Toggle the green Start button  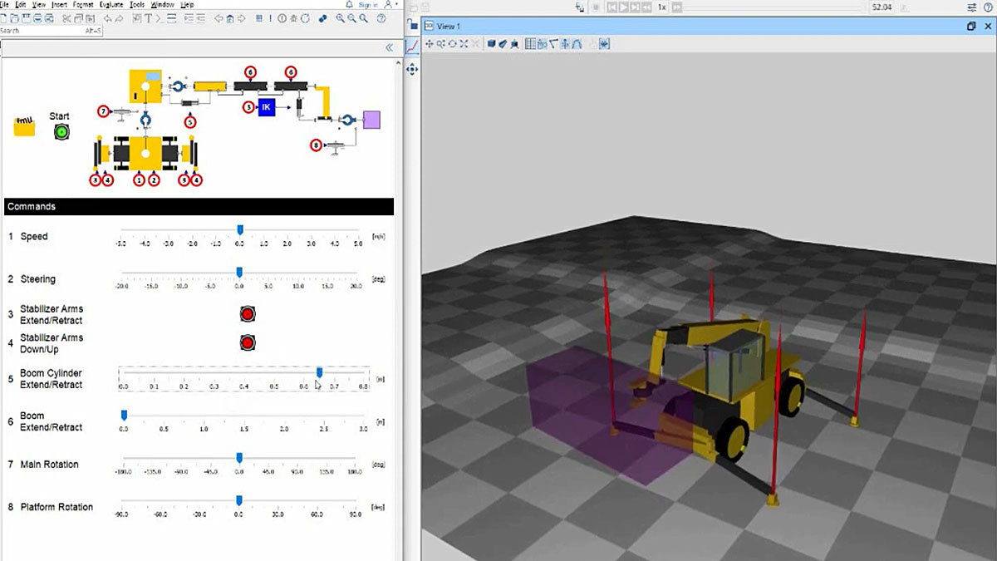click(x=60, y=131)
